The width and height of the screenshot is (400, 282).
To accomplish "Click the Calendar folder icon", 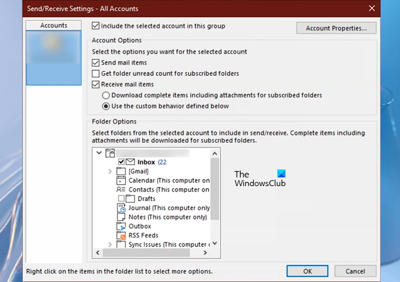I will pyautogui.click(x=121, y=180).
